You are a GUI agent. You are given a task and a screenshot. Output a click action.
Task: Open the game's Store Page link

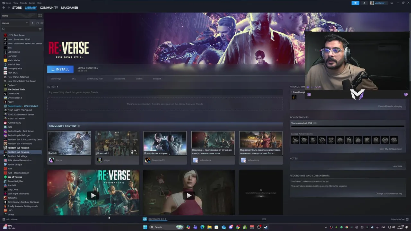coord(56,79)
